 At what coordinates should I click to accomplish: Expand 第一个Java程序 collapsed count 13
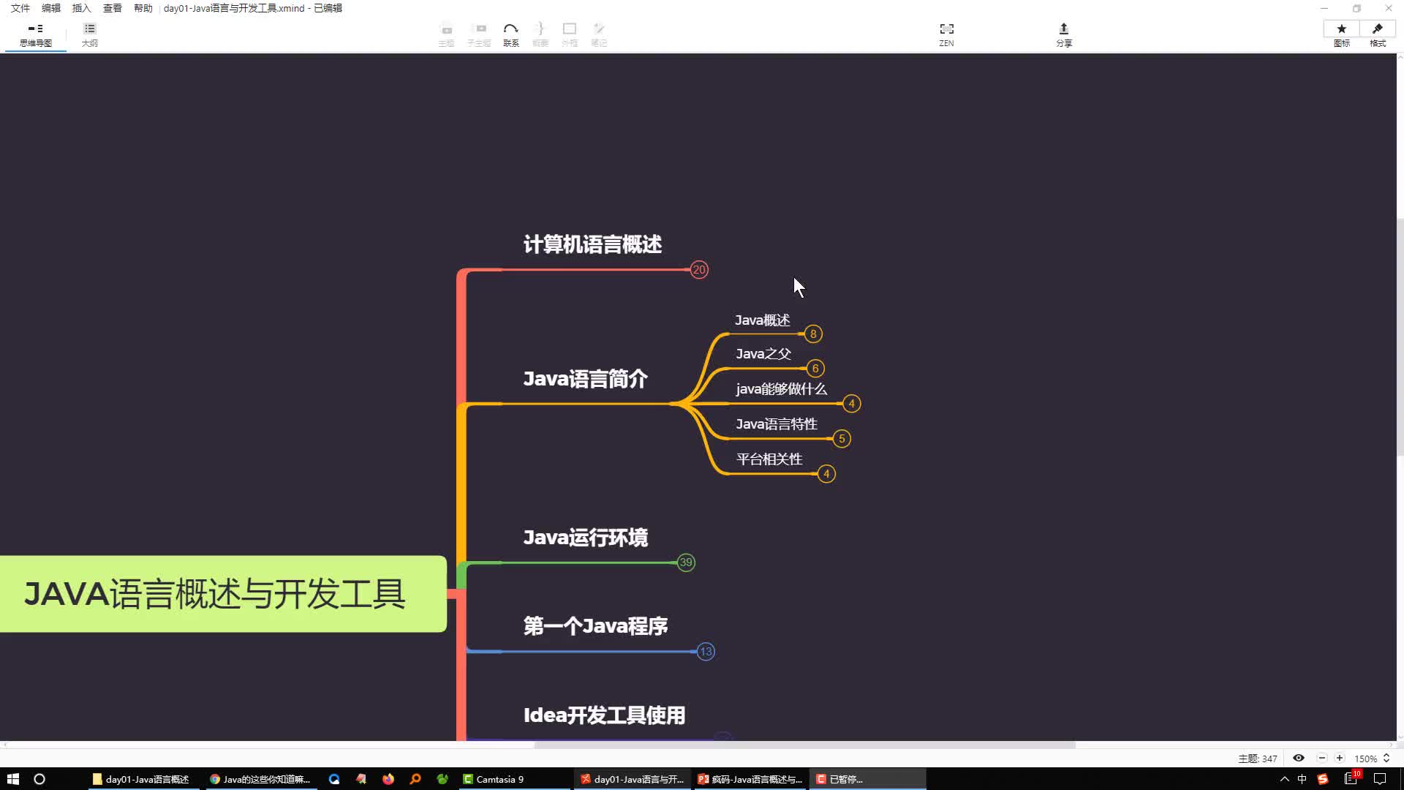click(706, 652)
